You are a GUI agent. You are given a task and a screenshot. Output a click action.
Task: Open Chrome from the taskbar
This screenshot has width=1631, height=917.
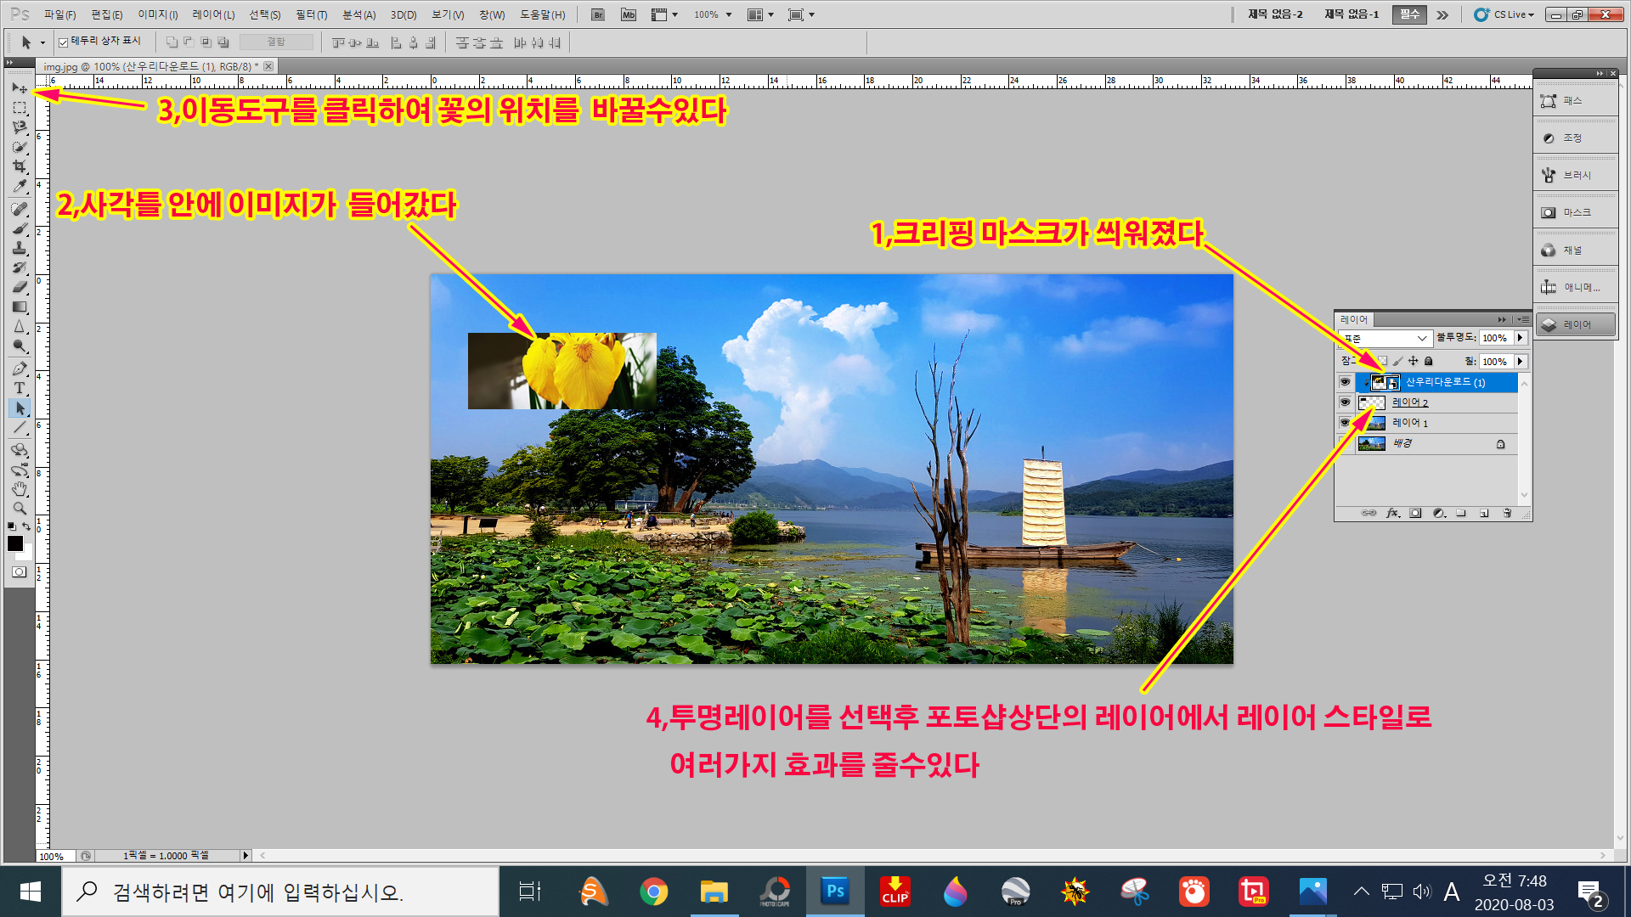[x=653, y=892]
